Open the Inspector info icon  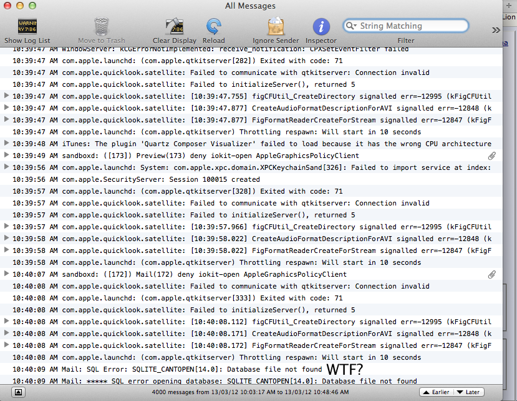(321, 26)
